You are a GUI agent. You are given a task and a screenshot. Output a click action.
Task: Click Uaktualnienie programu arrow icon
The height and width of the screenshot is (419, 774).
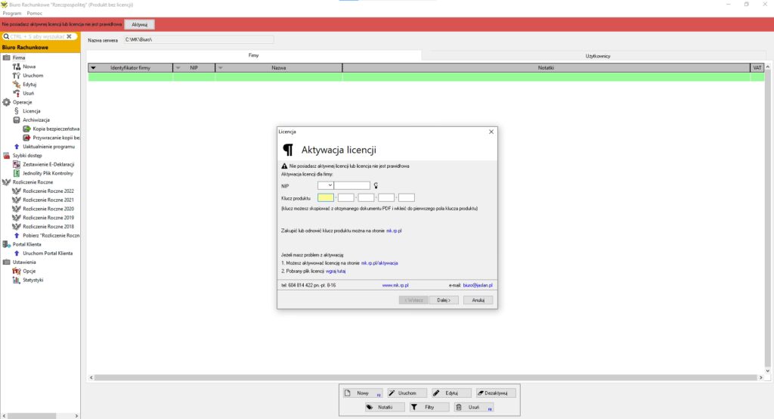tap(17, 147)
